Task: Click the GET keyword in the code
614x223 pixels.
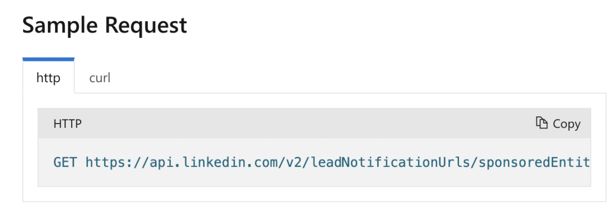Action: coord(65,162)
